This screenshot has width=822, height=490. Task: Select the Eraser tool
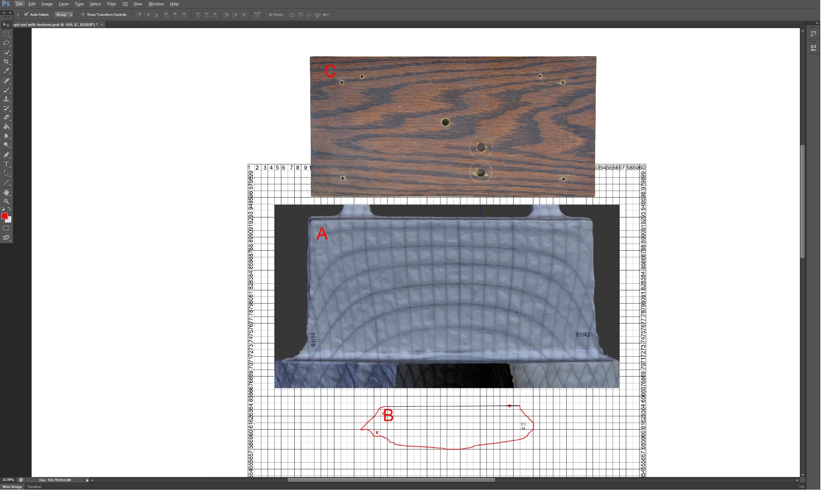coord(6,117)
